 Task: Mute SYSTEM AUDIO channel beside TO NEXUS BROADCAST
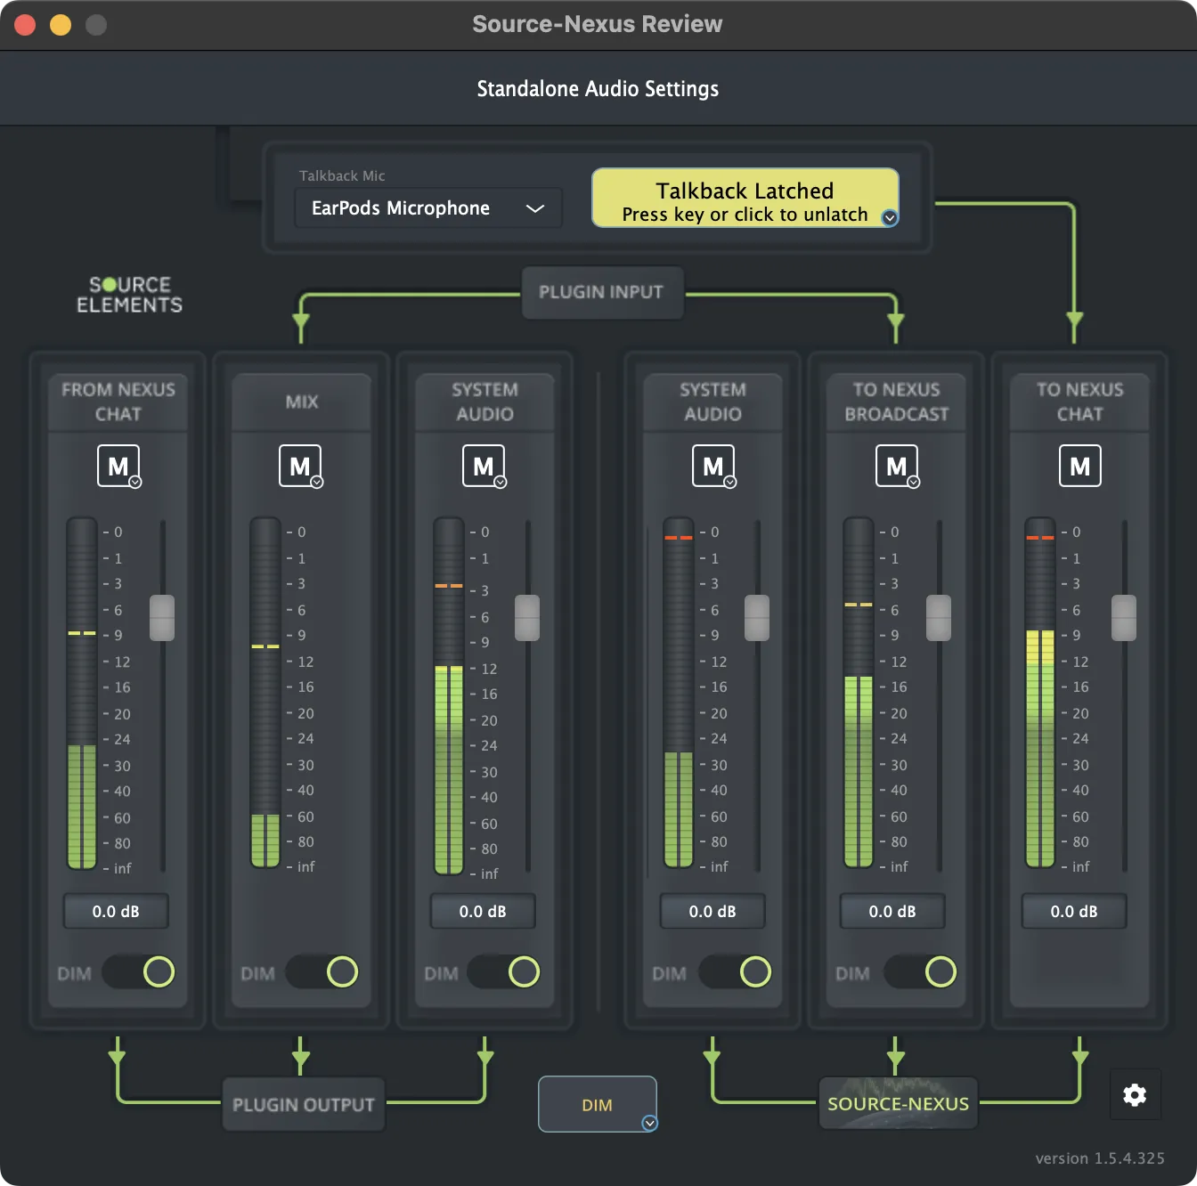click(713, 466)
